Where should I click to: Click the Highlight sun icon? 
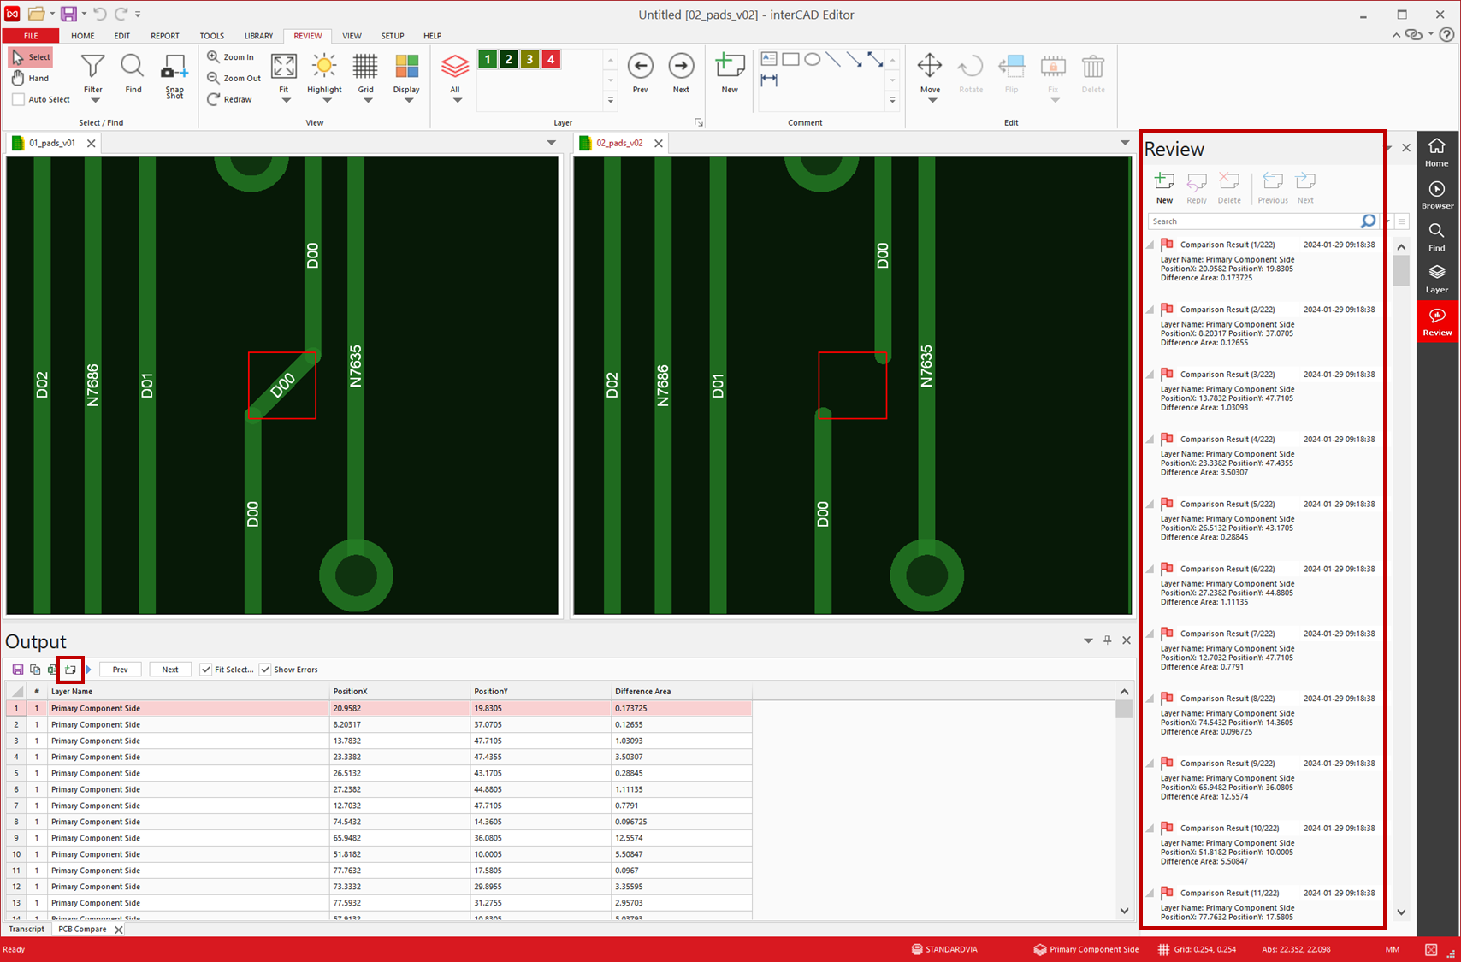(x=324, y=68)
